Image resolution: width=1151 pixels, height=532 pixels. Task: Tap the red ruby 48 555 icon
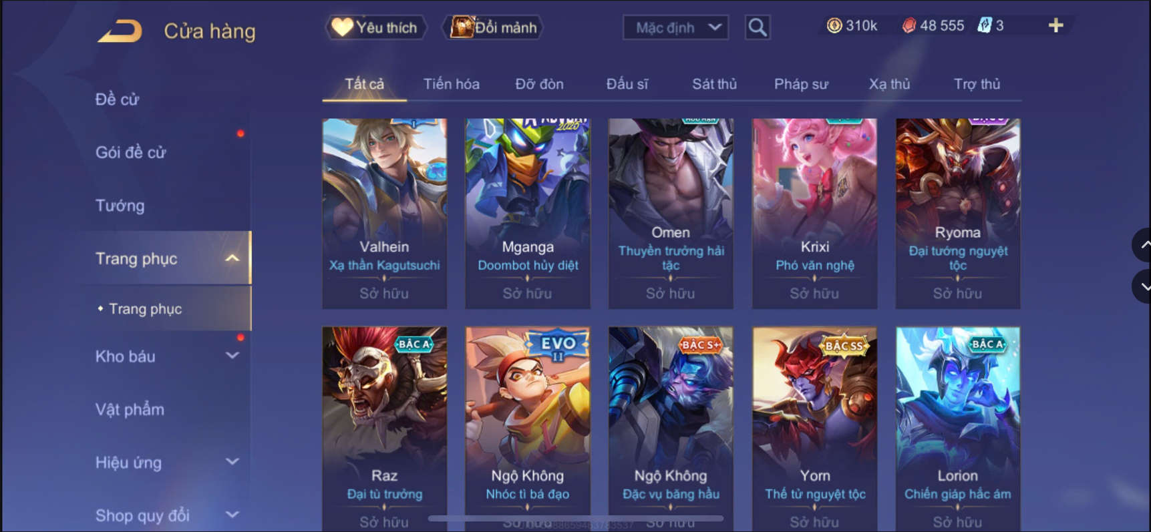pos(909,25)
